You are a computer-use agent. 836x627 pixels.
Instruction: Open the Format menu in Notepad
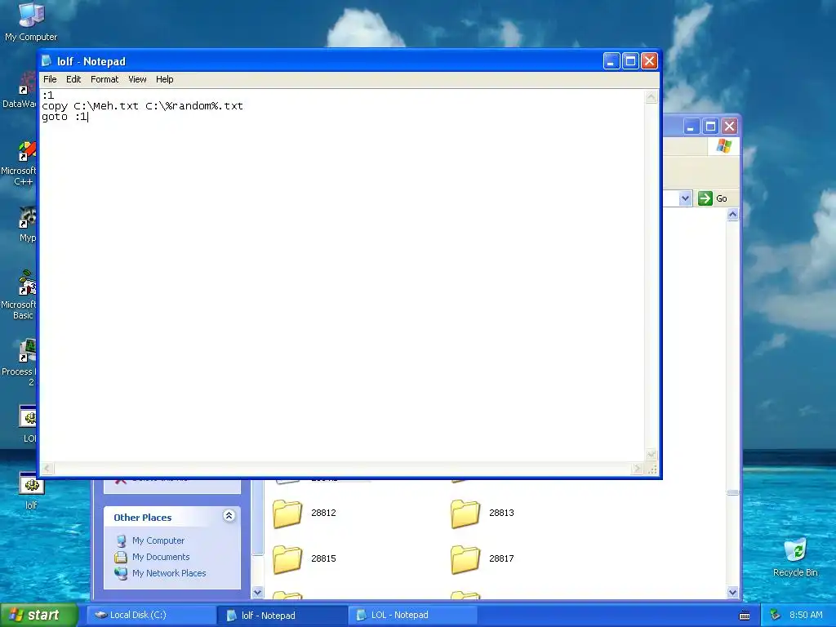[104, 79]
